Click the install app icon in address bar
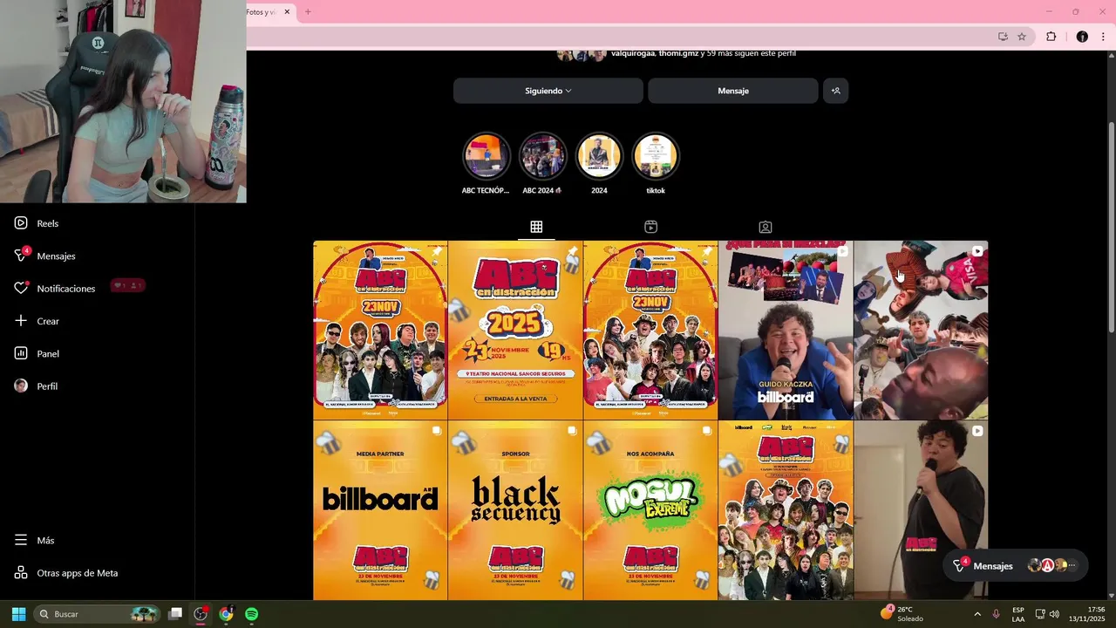 [1003, 37]
